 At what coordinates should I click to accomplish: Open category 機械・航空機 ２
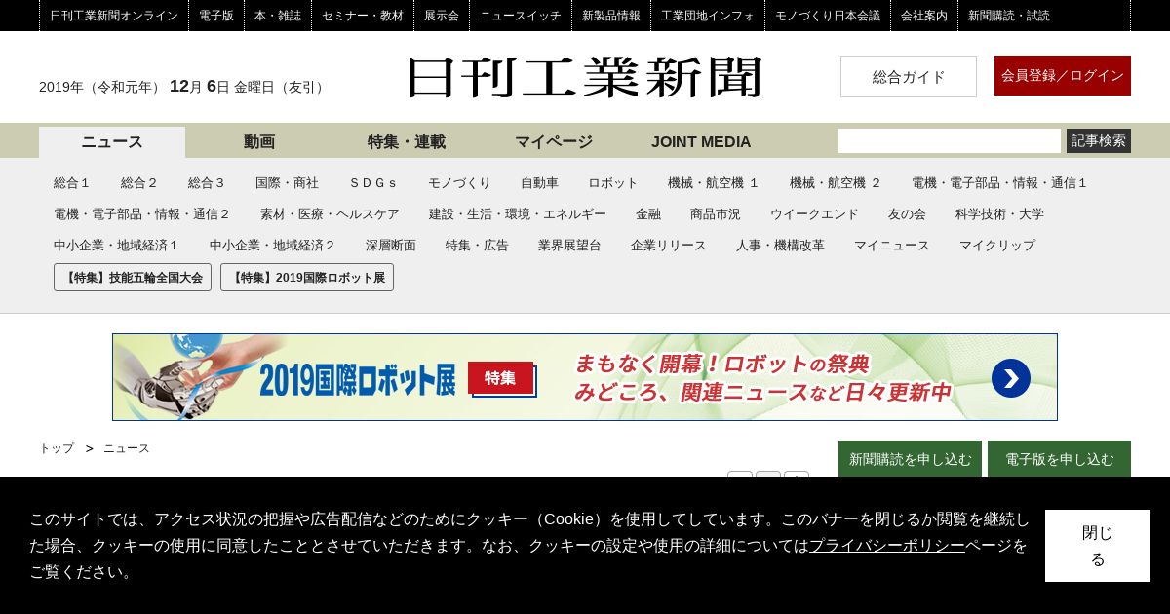(x=836, y=183)
